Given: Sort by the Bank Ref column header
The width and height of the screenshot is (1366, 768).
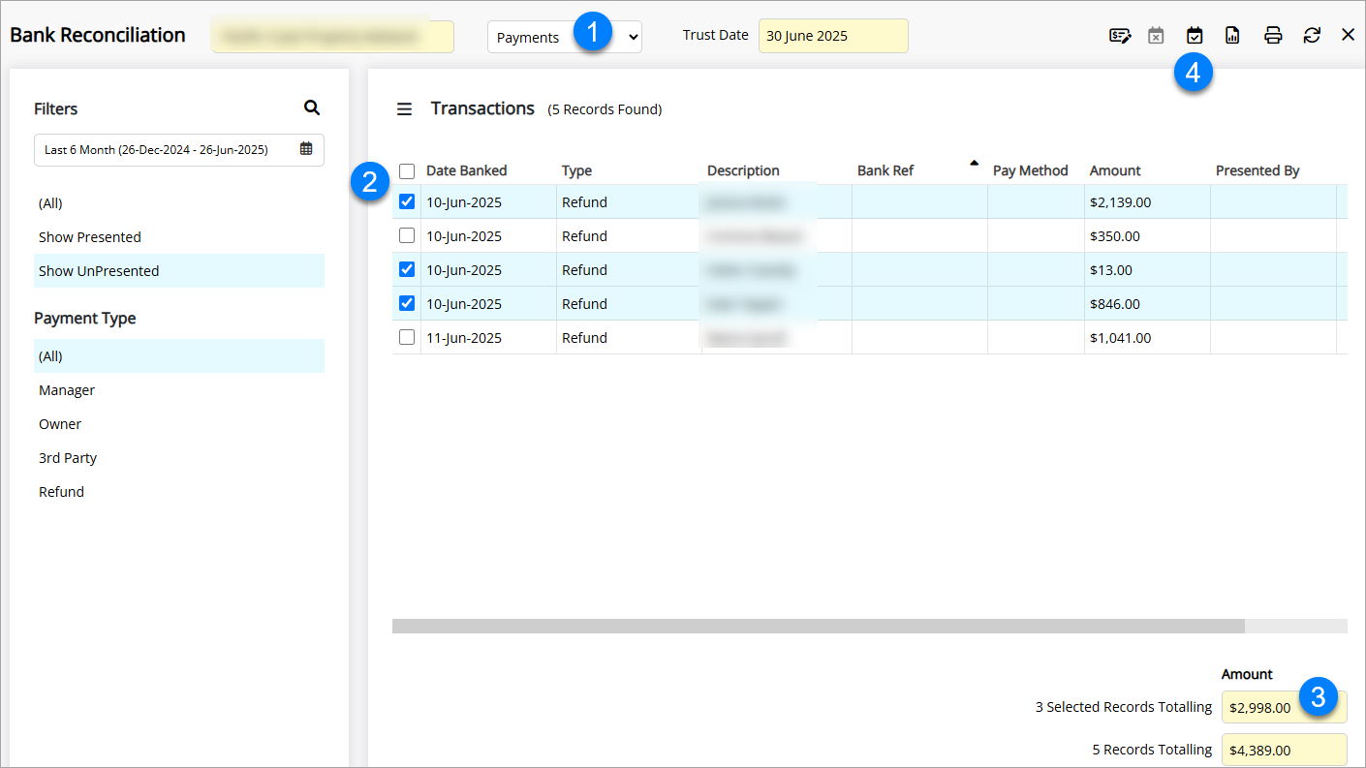Looking at the screenshot, I should (885, 171).
